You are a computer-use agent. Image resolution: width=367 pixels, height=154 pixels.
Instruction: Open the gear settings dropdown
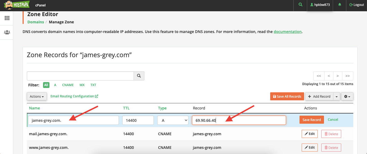point(347,96)
